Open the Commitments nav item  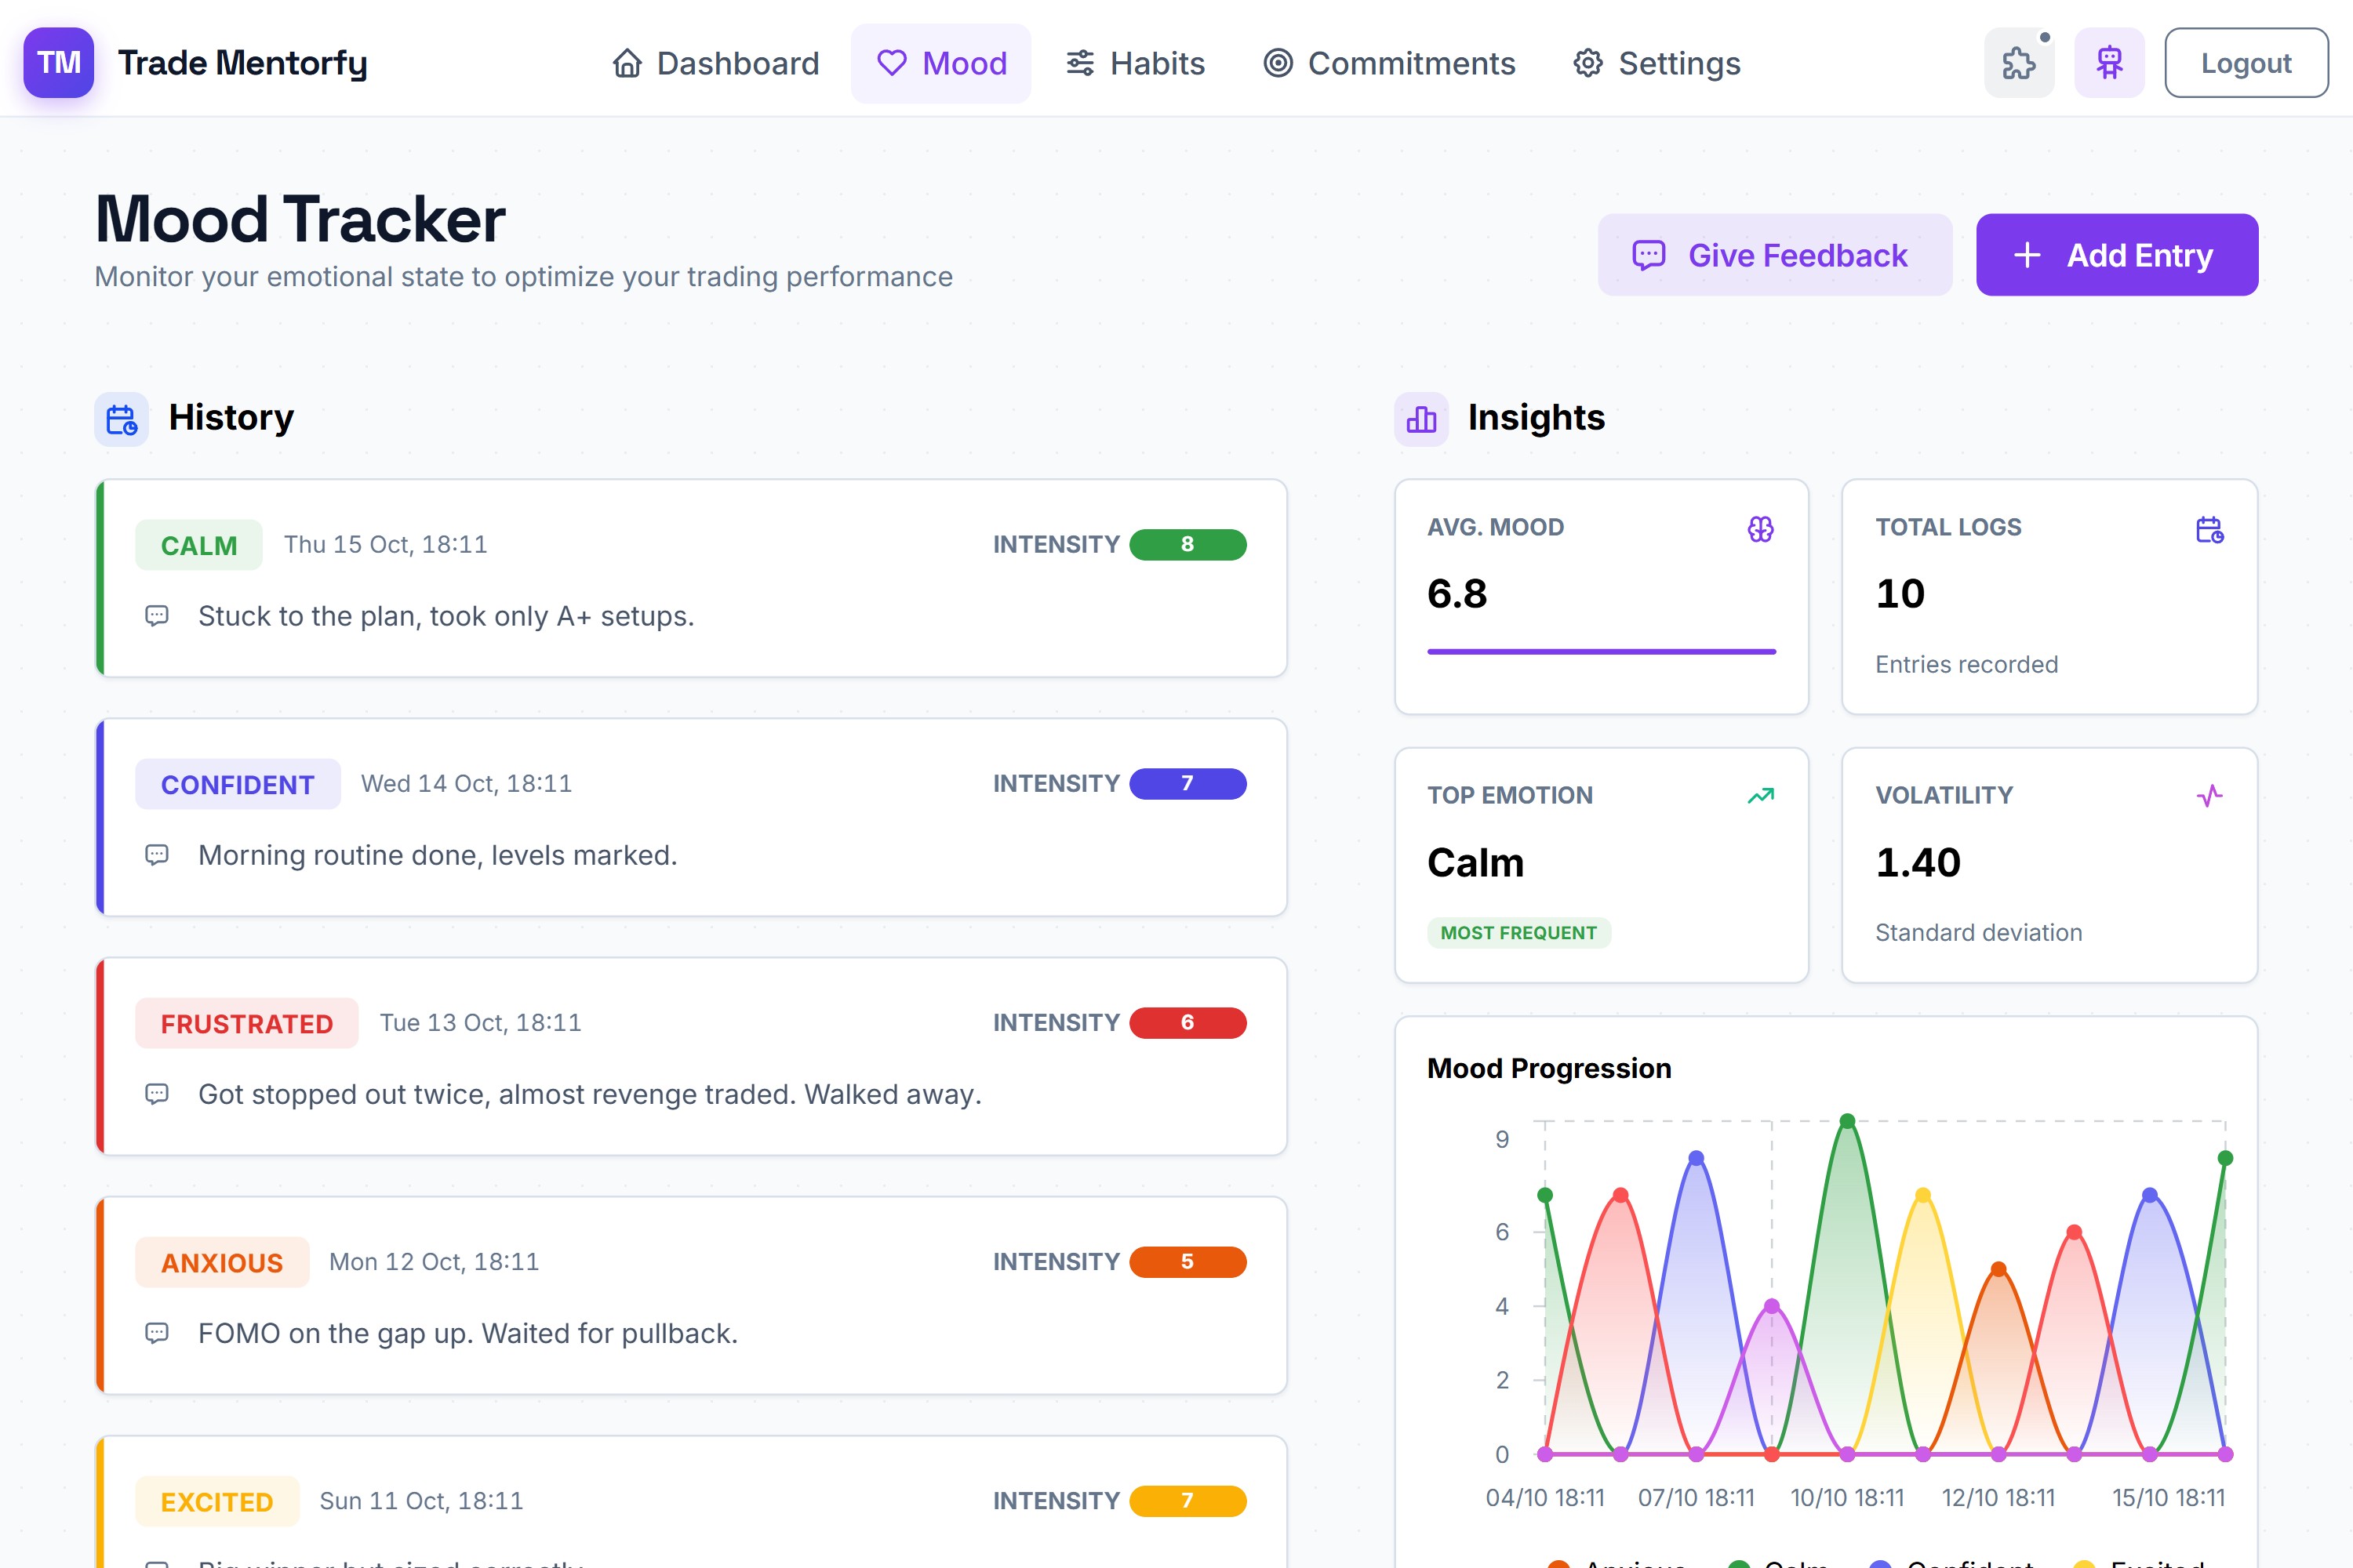(1390, 63)
